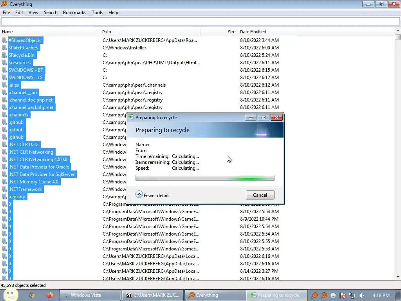Click the $resources folder icon
This screenshot has height=301, width=401.
[4, 62]
